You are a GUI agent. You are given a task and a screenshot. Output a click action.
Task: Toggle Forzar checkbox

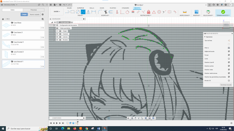click(229, 55)
